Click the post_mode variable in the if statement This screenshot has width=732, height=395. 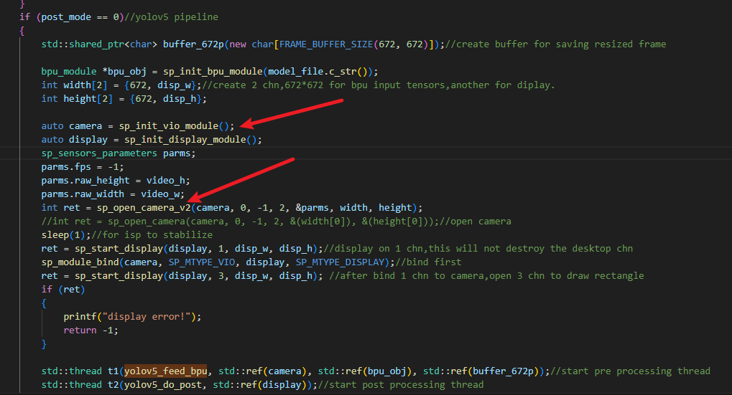(66, 17)
